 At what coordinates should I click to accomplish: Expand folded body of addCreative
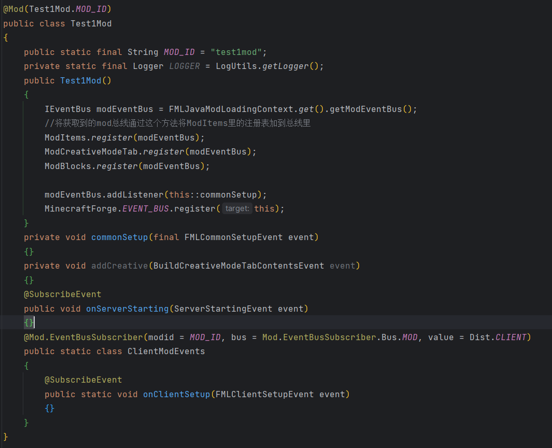(29, 280)
